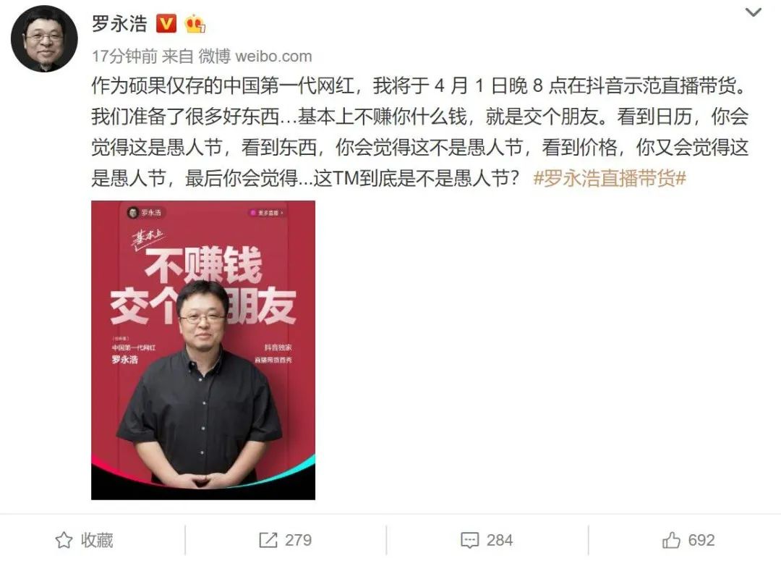This screenshot has height=561, width=781.
Task: Like the post showing 692 likes
Action: coord(688,540)
